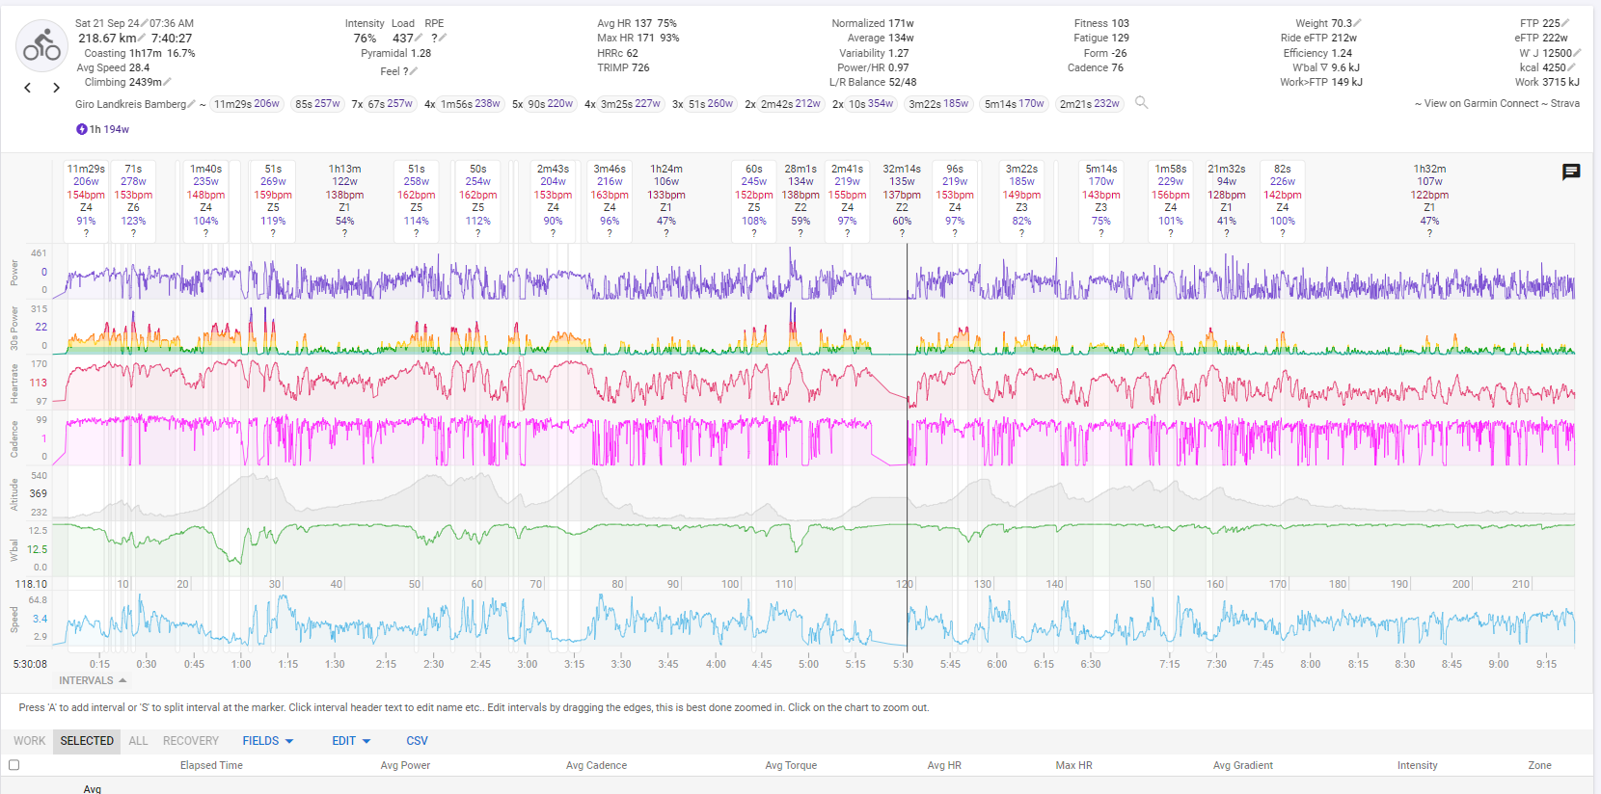Go to the next activity arrow
1601x794 pixels.
[x=56, y=88]
